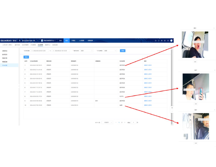Open 查看行为照片 link in row 10

148,105
